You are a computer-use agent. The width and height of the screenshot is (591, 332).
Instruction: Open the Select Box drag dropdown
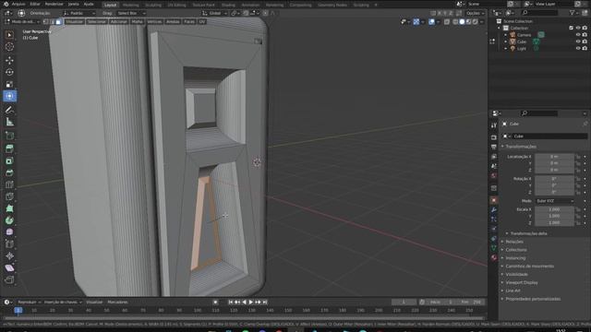tap(131, 13)
